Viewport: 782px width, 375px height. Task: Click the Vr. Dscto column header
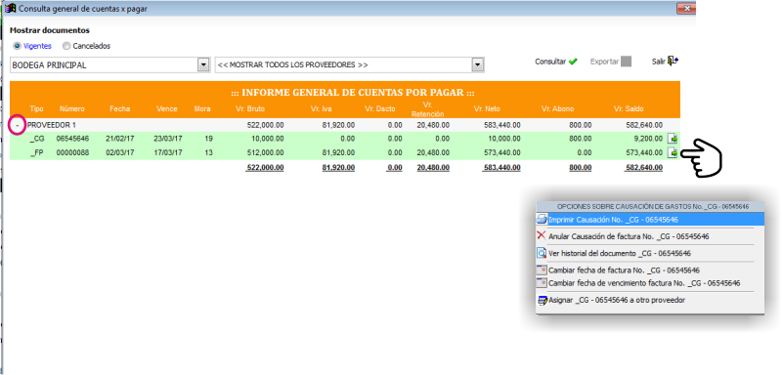click(380, 108)
